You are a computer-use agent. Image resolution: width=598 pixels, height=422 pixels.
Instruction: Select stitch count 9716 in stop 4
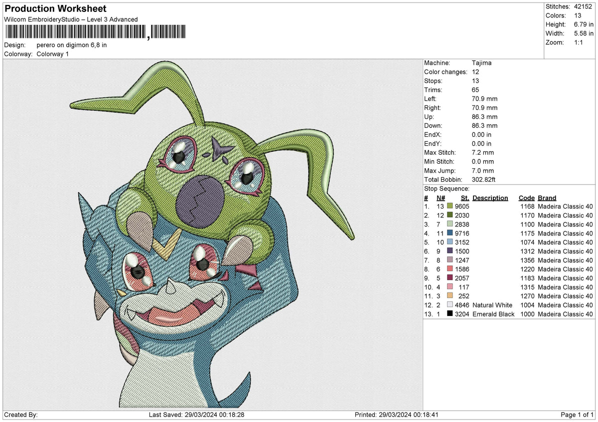(462, 233)
